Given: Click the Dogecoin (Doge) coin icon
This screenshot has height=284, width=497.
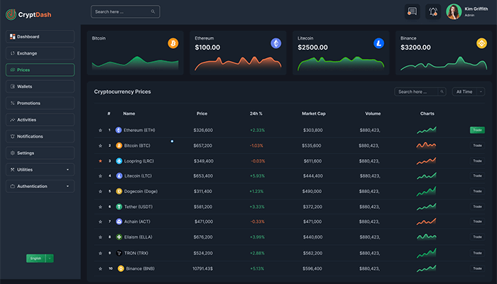Looking at the screenshot, I should point(119,191).
